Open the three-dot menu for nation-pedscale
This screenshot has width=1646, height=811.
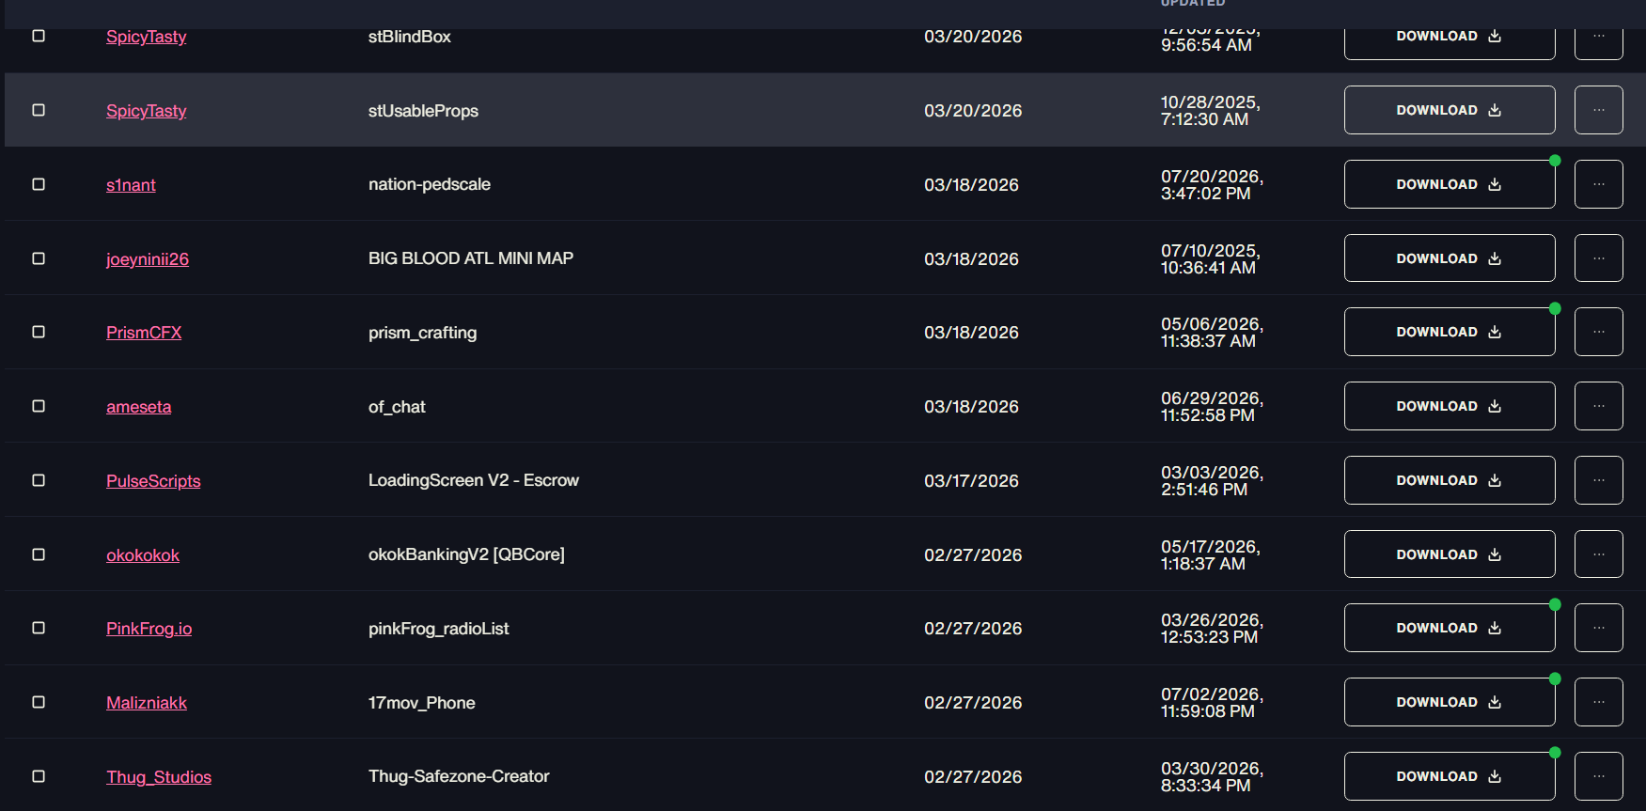click(1598, 184)
